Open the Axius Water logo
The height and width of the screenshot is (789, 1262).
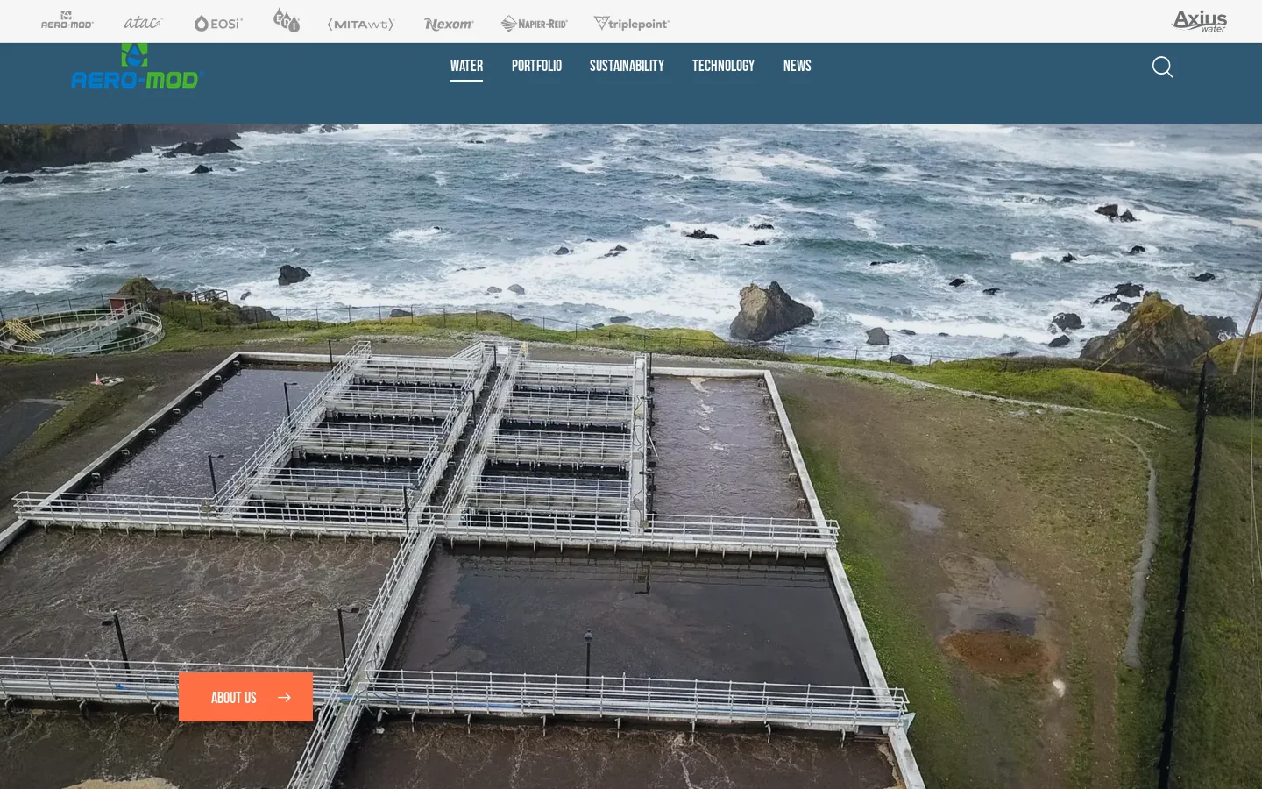pyautogui.click(x=1200, y=21)
